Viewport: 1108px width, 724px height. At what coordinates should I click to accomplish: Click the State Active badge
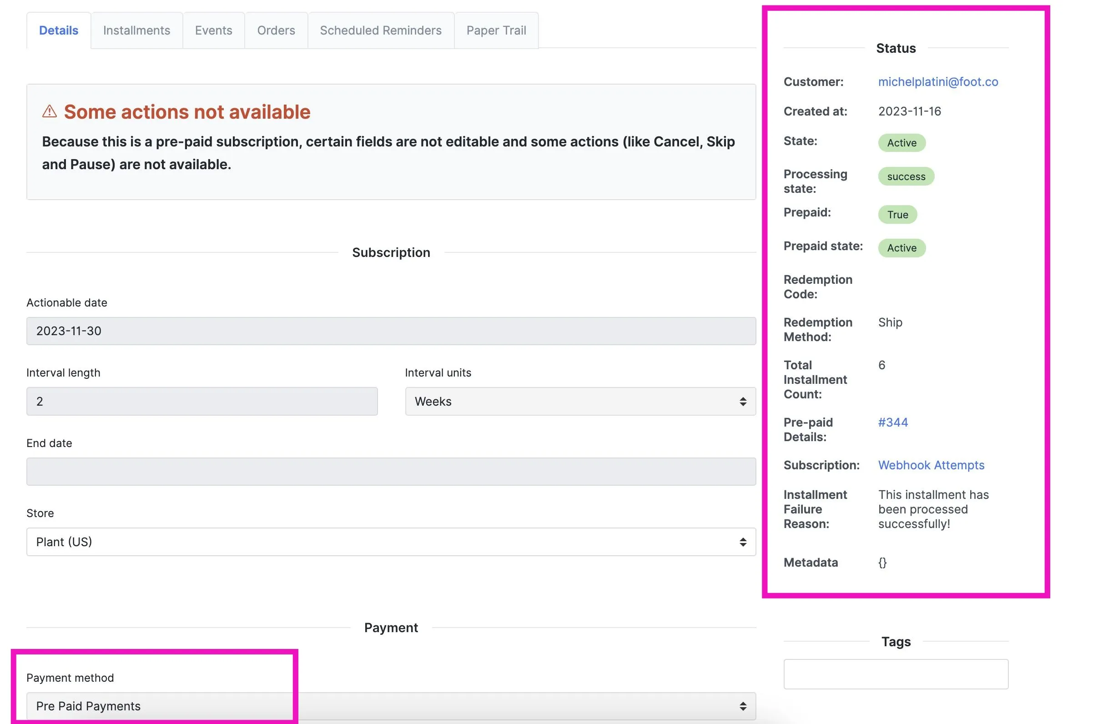902,143
